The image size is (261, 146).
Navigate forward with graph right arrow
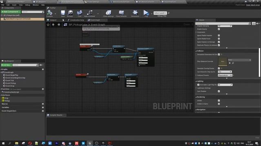[59, 25]
